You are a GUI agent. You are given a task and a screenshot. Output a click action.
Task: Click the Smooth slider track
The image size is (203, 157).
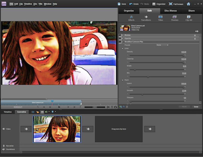(157, 94)
